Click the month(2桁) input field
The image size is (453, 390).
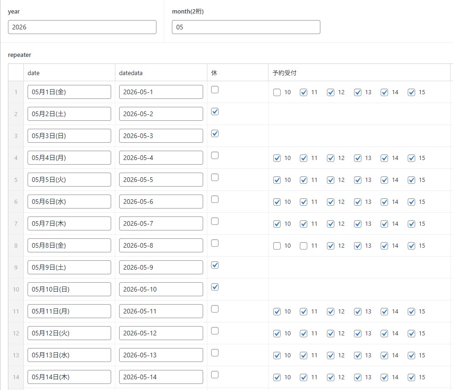coord(246,27)
